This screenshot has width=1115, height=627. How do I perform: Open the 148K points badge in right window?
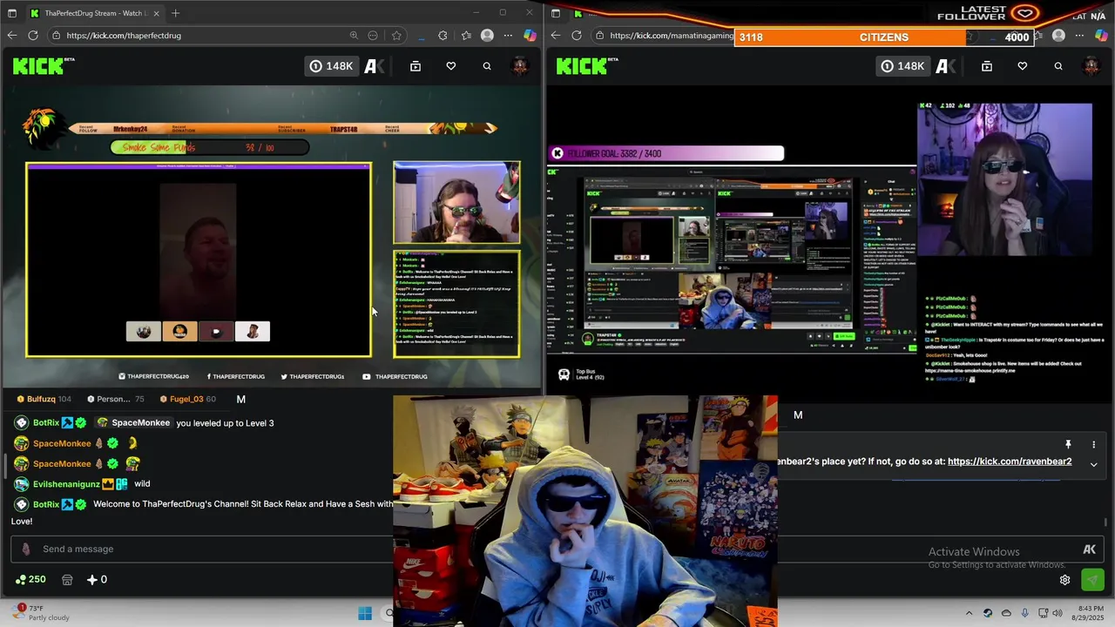pos(902,66)
